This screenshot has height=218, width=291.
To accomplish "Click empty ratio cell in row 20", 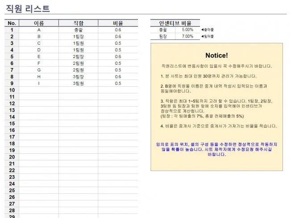I will tap(118, 157).
